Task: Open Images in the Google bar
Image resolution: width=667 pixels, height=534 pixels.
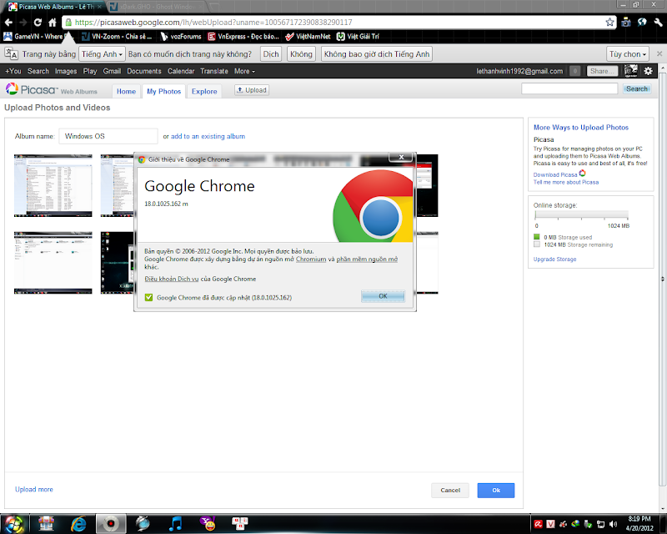Action: pyautogui.click(x=66, y=71)
